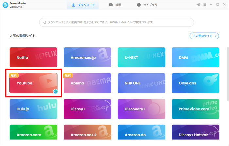Screen dimensions: 229x146
Task: Click the 無料 badge on Abema card
Action: point(68,75)
